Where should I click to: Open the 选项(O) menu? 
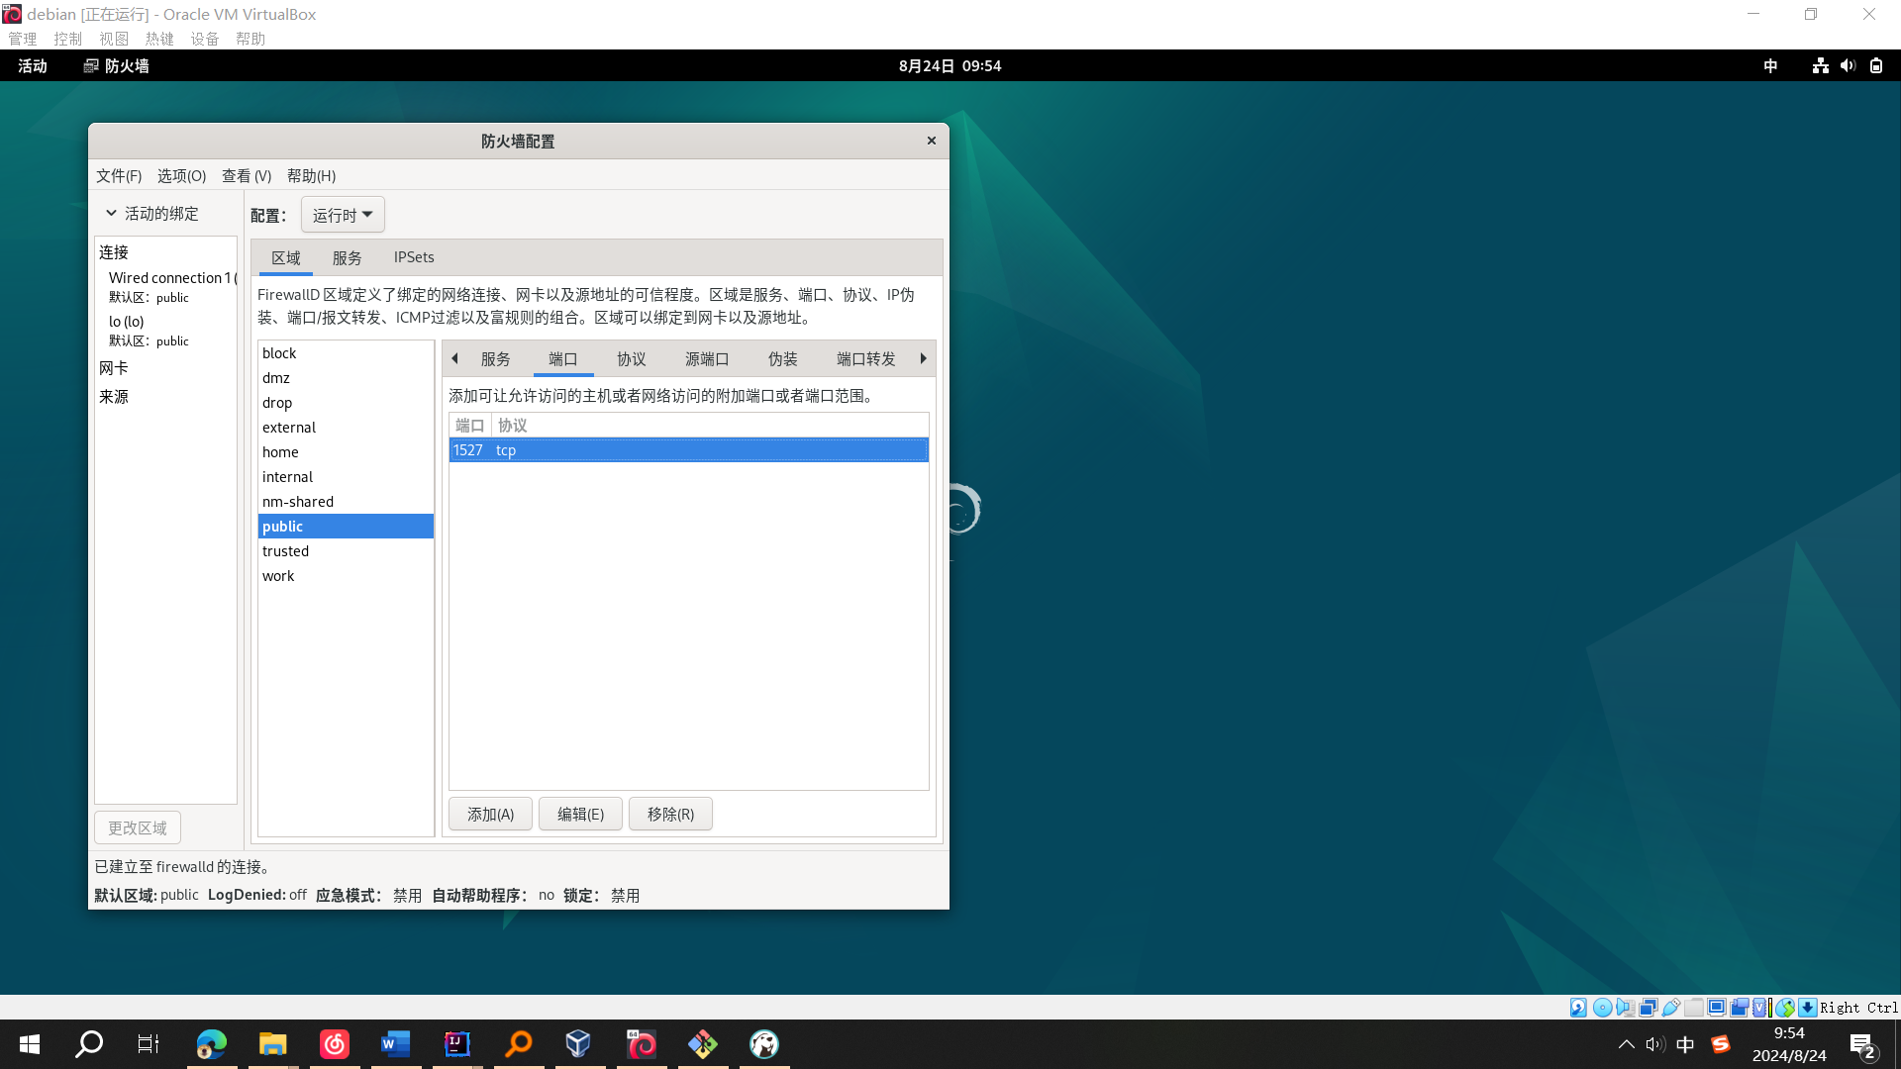click(x=181, y=176)
